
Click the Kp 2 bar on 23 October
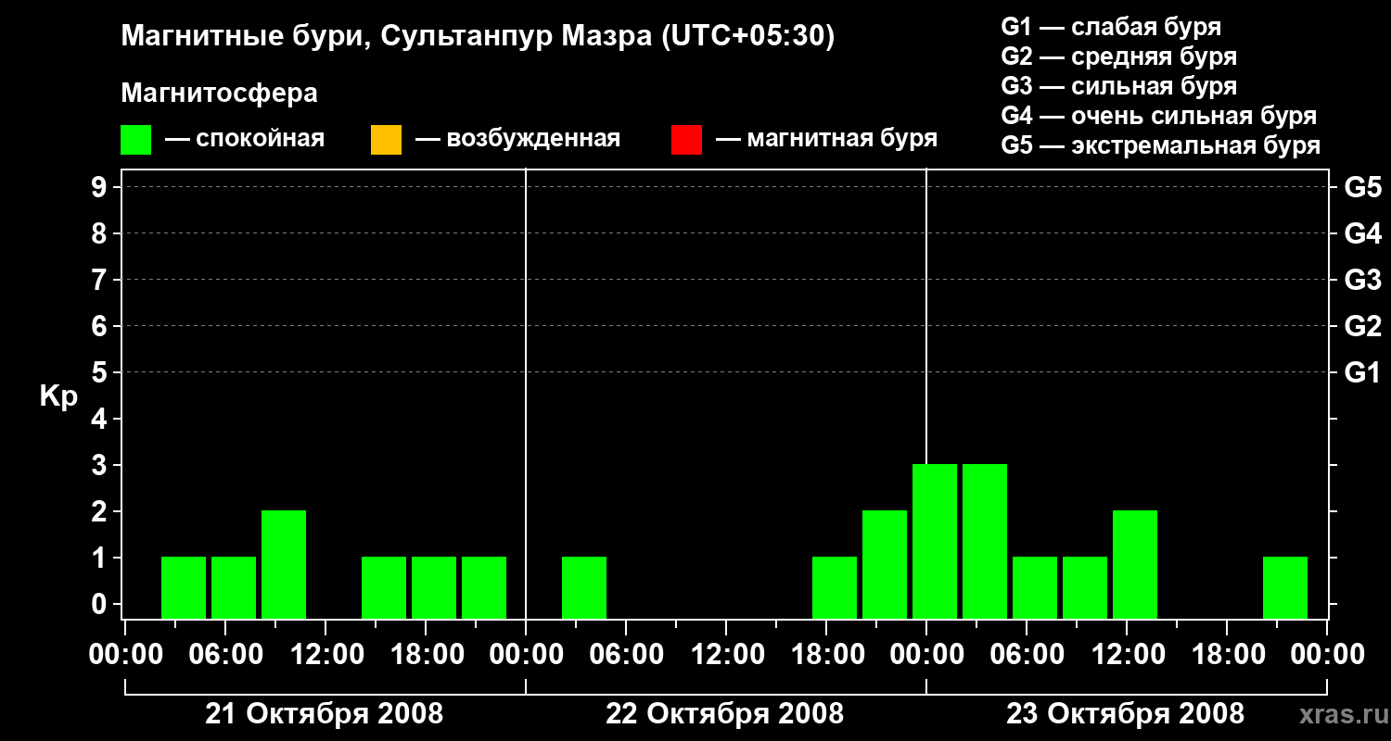click(1135, 564)
